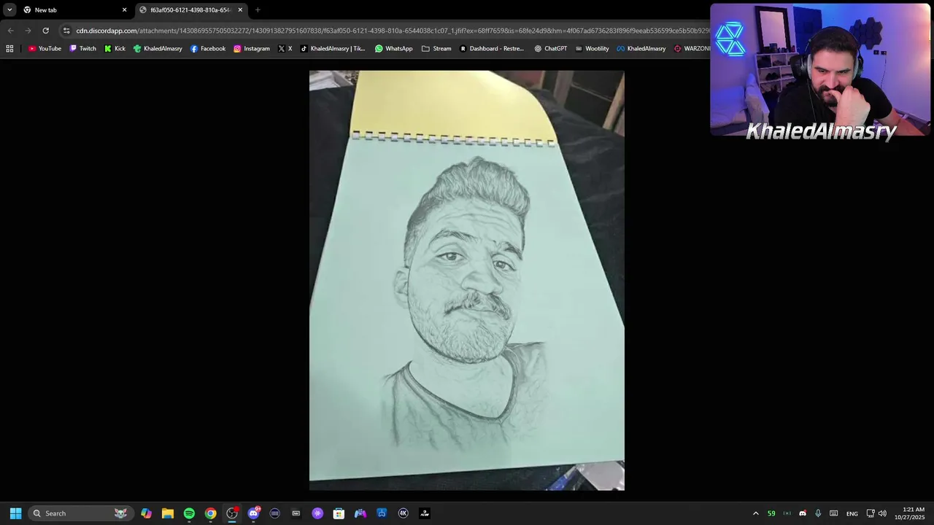Open the game controller app taskbar icon

point(360,513)
